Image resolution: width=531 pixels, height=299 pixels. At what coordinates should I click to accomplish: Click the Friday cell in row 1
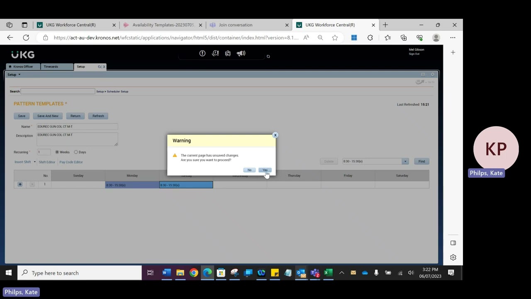click(348, 185)
